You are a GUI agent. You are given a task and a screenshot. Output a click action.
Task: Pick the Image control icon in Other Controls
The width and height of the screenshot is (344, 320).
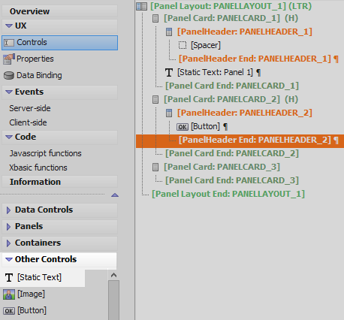point(9,294)
